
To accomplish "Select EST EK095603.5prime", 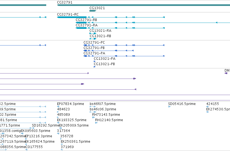I will 35,131.
